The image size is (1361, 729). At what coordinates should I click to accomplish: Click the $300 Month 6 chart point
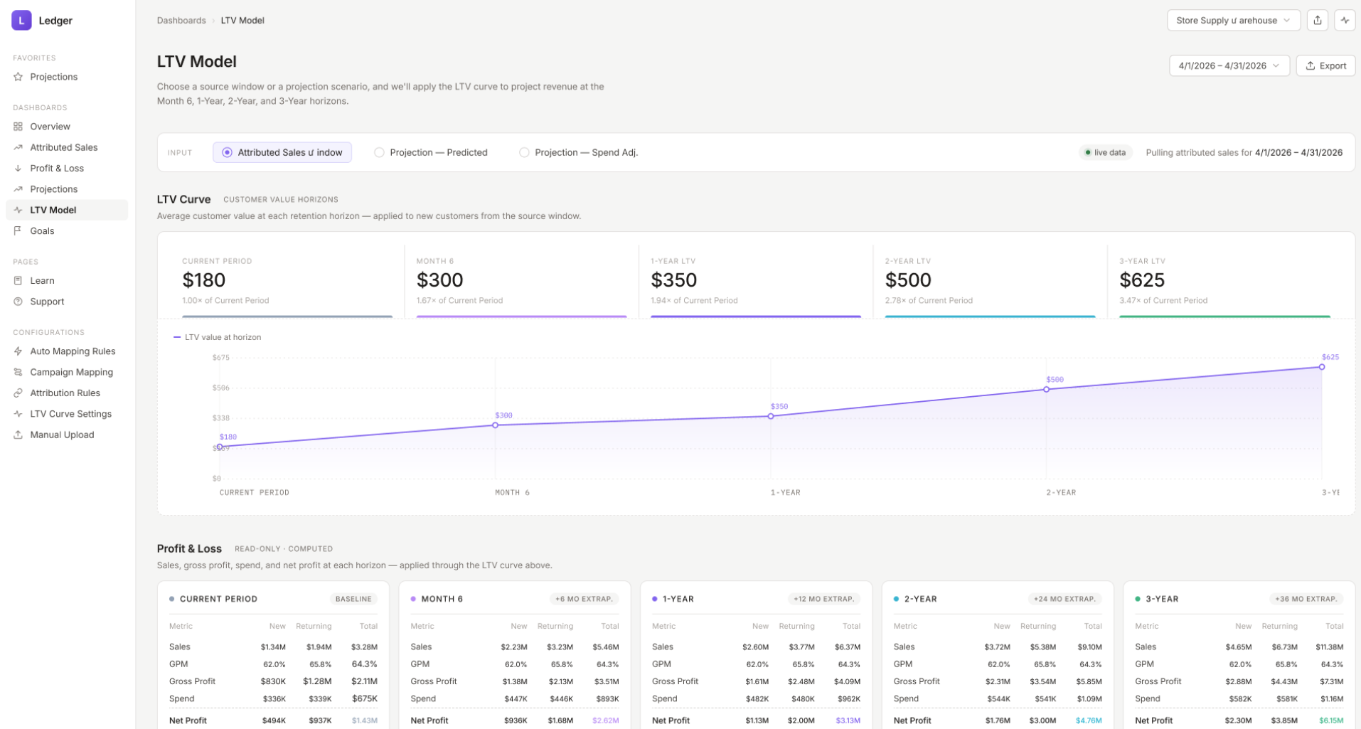pos(496,425)
